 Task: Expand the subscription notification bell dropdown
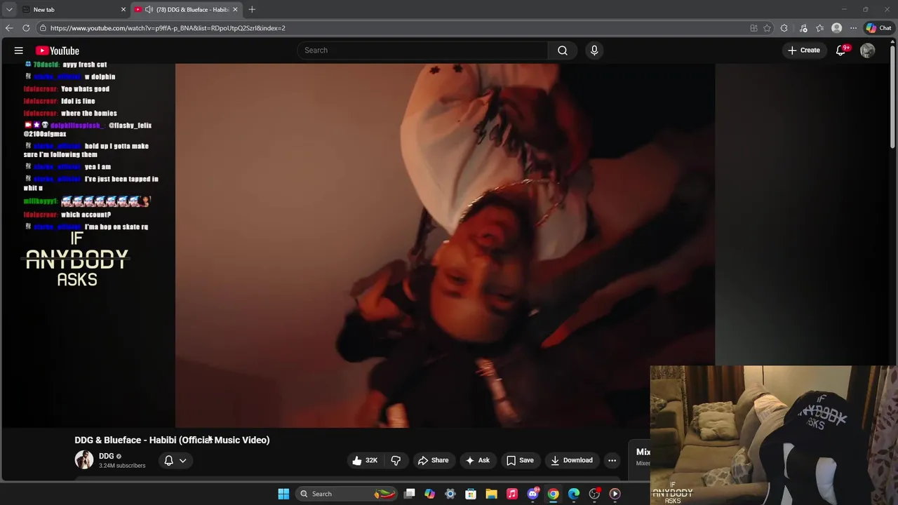(175, 461)
